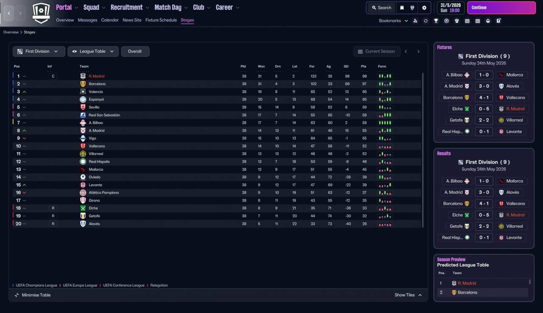Image resolution: width=543 pixels, height=313 pixels.
Task: Click the Form column header
Action: (x=382, y=66)
